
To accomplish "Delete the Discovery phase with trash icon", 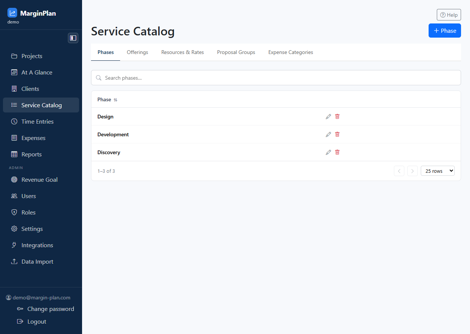I will tap(337, 152).
